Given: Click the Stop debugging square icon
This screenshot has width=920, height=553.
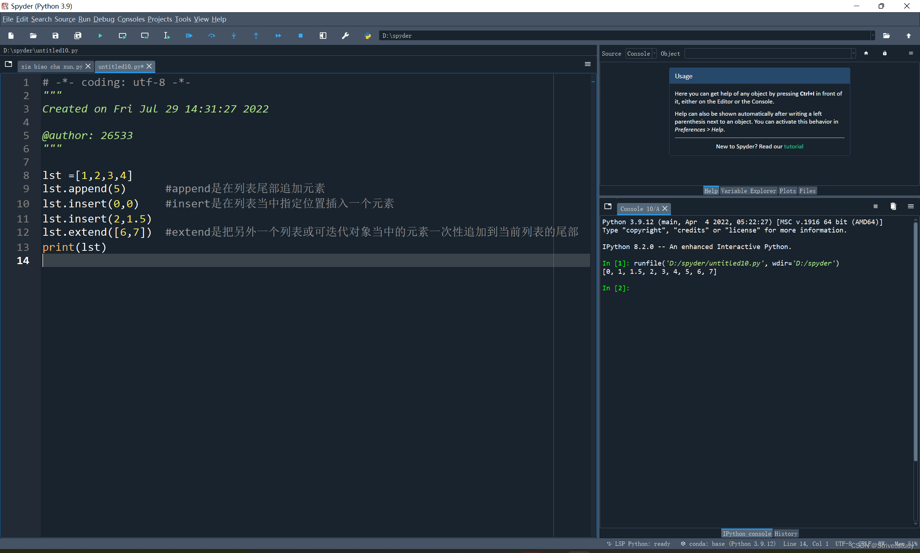Looking at the screenshot, I should point(300,36).
